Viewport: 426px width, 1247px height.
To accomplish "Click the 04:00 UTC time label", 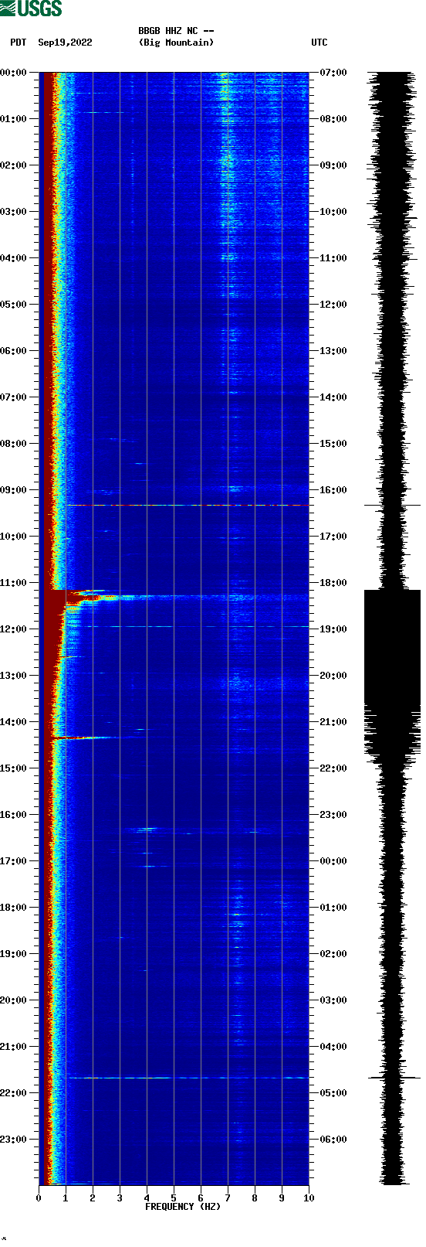I will [x=333, y=1047].
